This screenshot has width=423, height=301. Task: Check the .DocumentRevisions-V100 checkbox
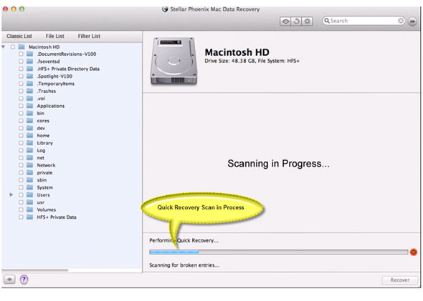[21, 54]
